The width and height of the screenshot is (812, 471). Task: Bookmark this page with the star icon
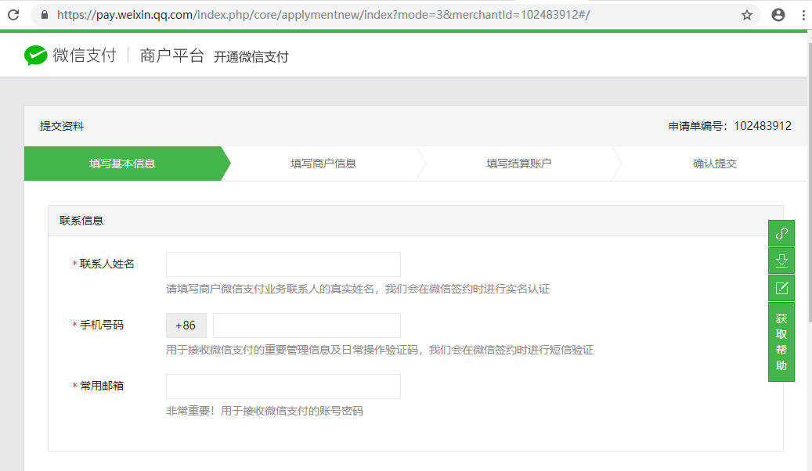click(x=747, y=15)
